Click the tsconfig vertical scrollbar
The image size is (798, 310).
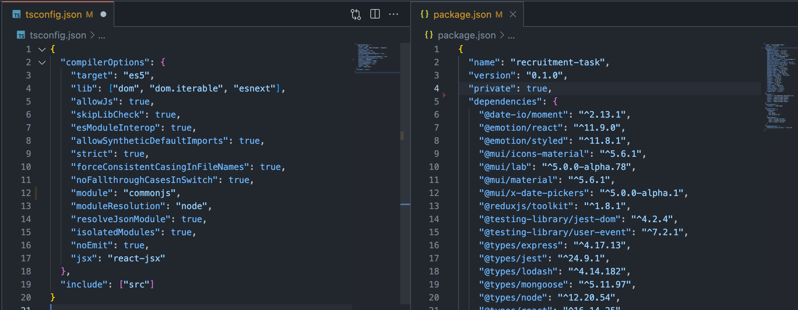405,174
